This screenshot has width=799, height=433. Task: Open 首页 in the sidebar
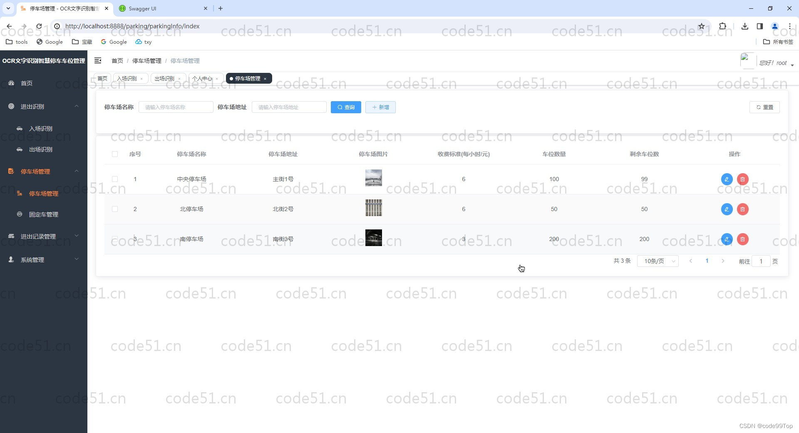44,83
